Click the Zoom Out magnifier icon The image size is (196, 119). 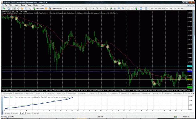123,8
